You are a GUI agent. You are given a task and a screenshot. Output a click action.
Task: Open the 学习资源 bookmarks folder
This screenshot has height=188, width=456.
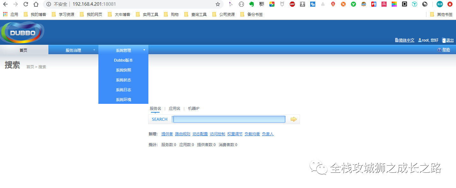point(63,14)
